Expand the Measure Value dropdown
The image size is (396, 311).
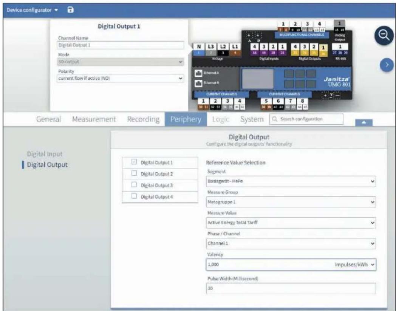pos(291,223)
